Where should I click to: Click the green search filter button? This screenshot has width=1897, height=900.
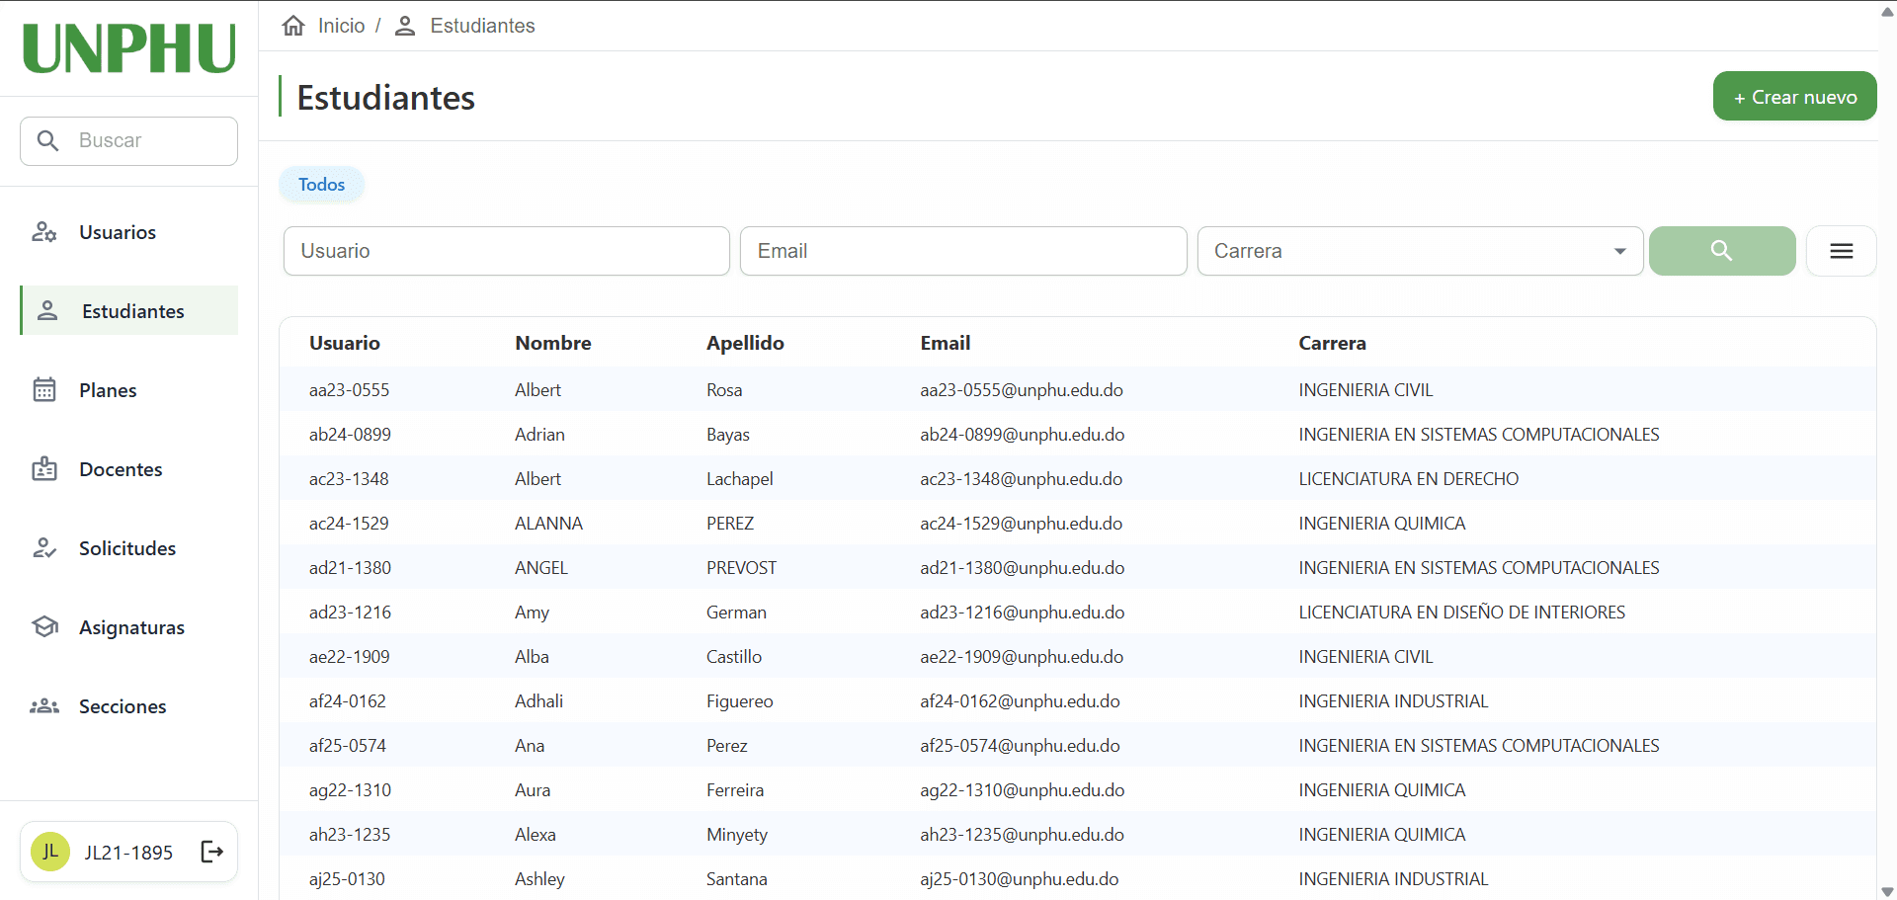pos(1722,251)
